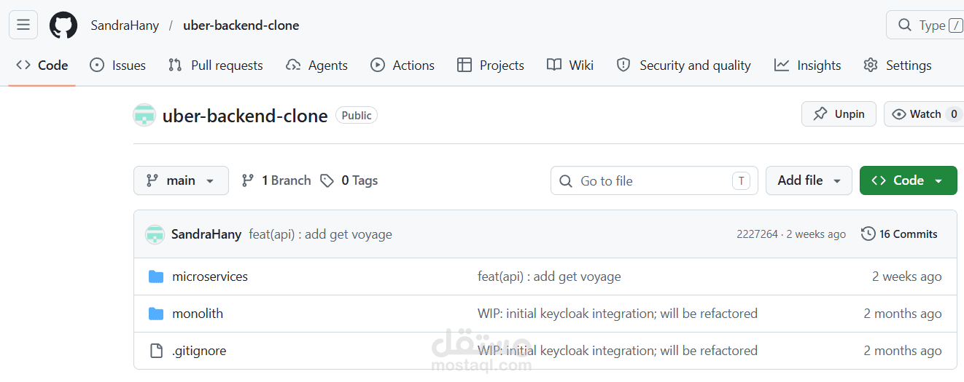This screenshot has height=382, width=964.
Task: Click '2 months ago' in .gitignore row
Action: [x=903, y=351]
